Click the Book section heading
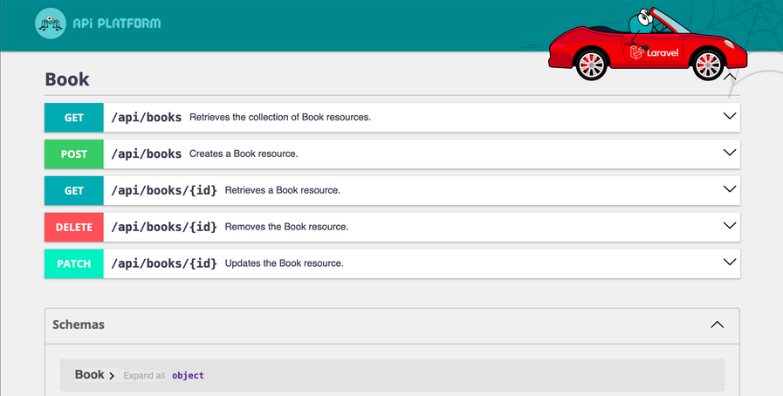Screen dimensions: 783x396 (x=67, y=79)
